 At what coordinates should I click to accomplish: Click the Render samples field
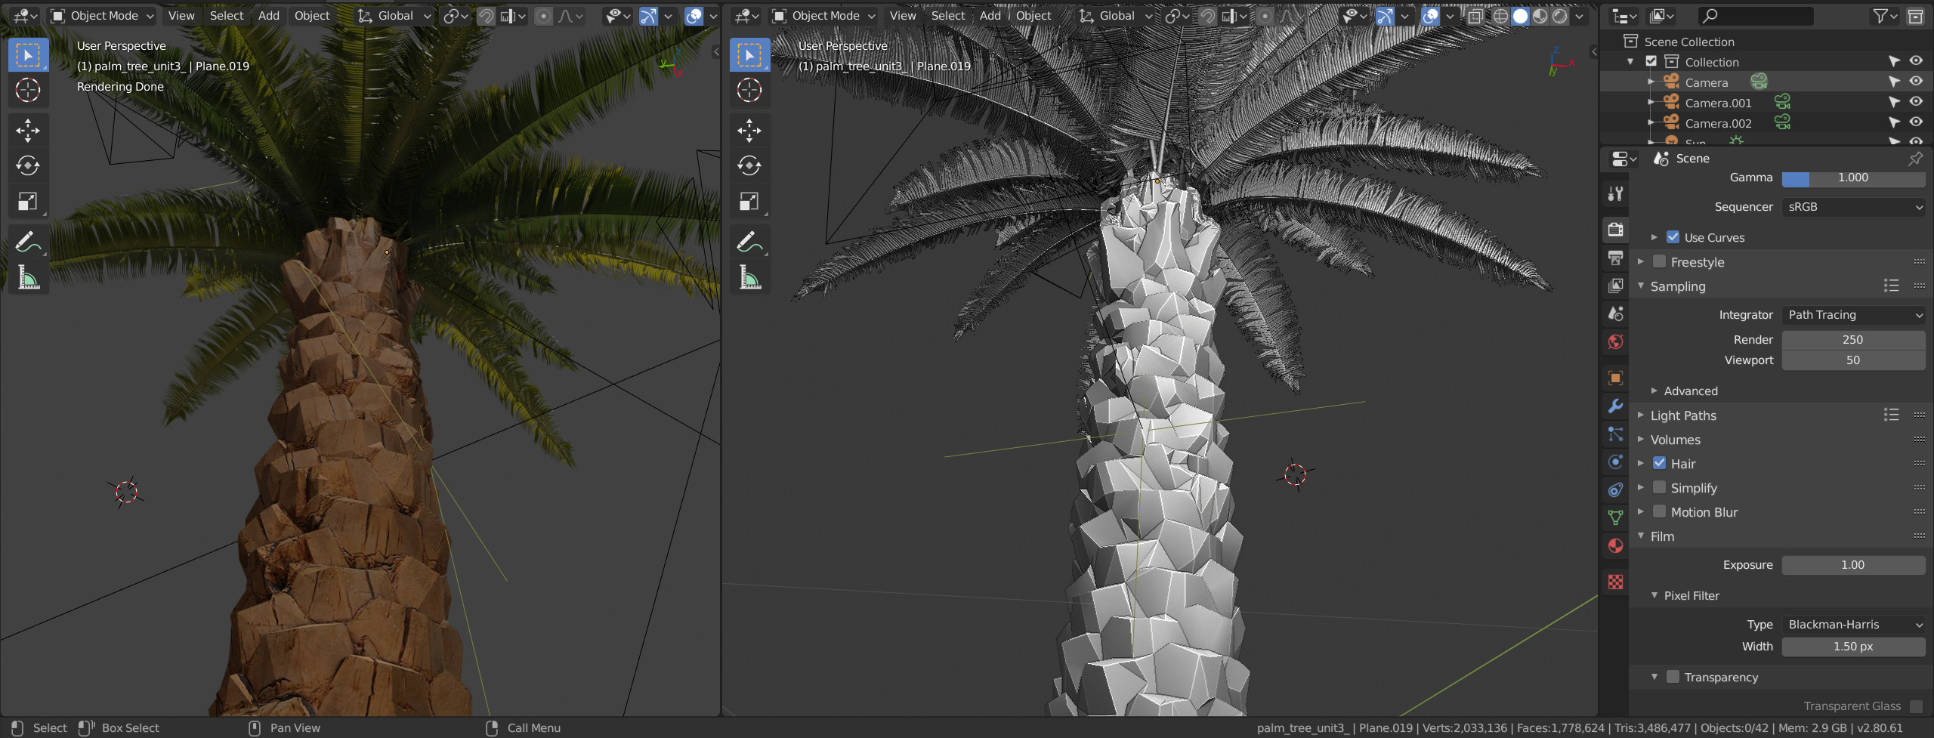point(1853,340)
